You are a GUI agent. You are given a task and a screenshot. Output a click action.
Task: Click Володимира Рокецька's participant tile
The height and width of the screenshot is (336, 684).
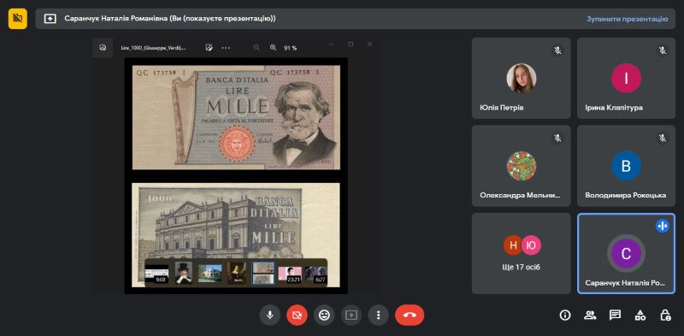tap(626, 166)
